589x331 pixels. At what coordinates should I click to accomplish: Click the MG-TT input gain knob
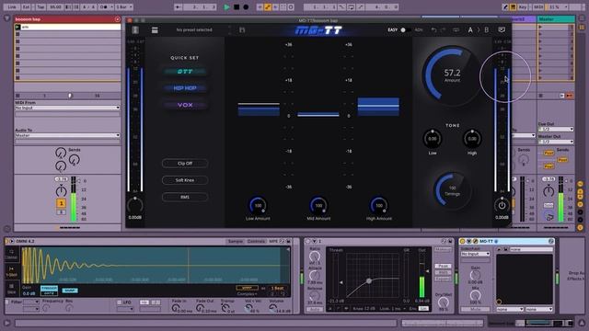(135, 205)
